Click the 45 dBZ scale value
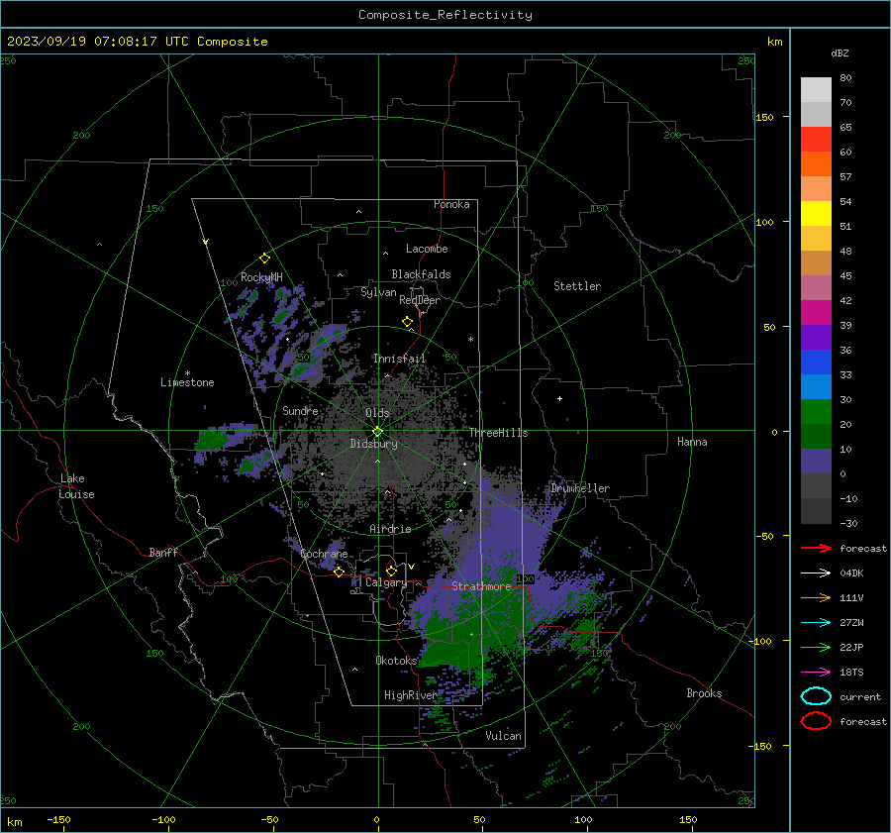This screenshot has height=833, width=891. [x=845, y=275]
